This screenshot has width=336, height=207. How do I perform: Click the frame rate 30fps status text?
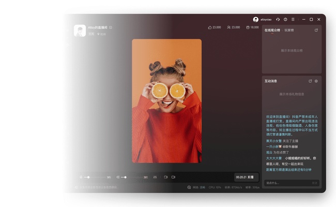click(x=252, y=187)
